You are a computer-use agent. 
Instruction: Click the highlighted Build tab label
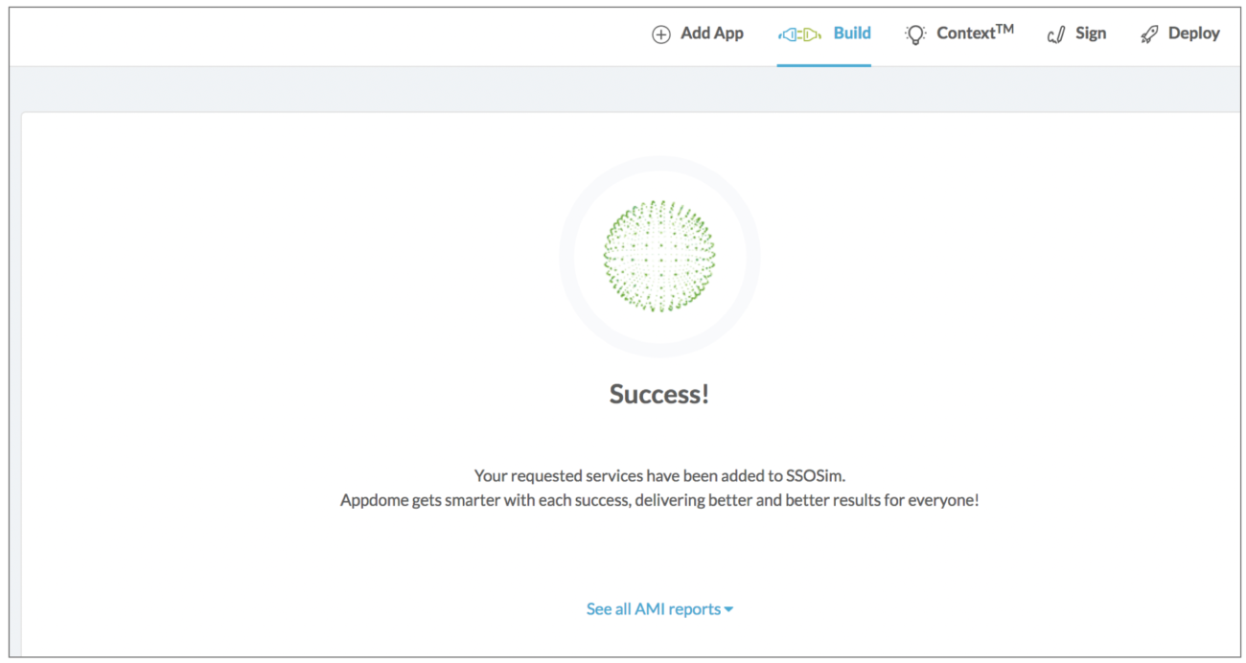[x=852, y=33]
